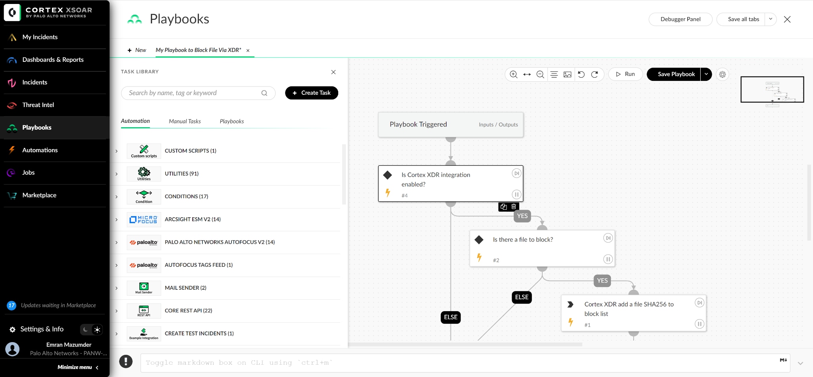Click the Cortex XSOAR logo
Image resolution: width=813 pixels, height=377 pixels.
pos(12,12)
